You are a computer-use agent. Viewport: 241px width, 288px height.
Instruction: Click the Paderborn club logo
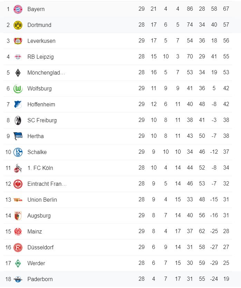pyautogui.click(x=18, y=279)
